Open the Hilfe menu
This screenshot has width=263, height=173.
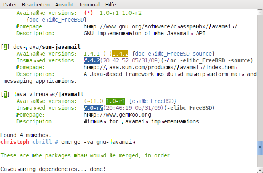[110, 4]
